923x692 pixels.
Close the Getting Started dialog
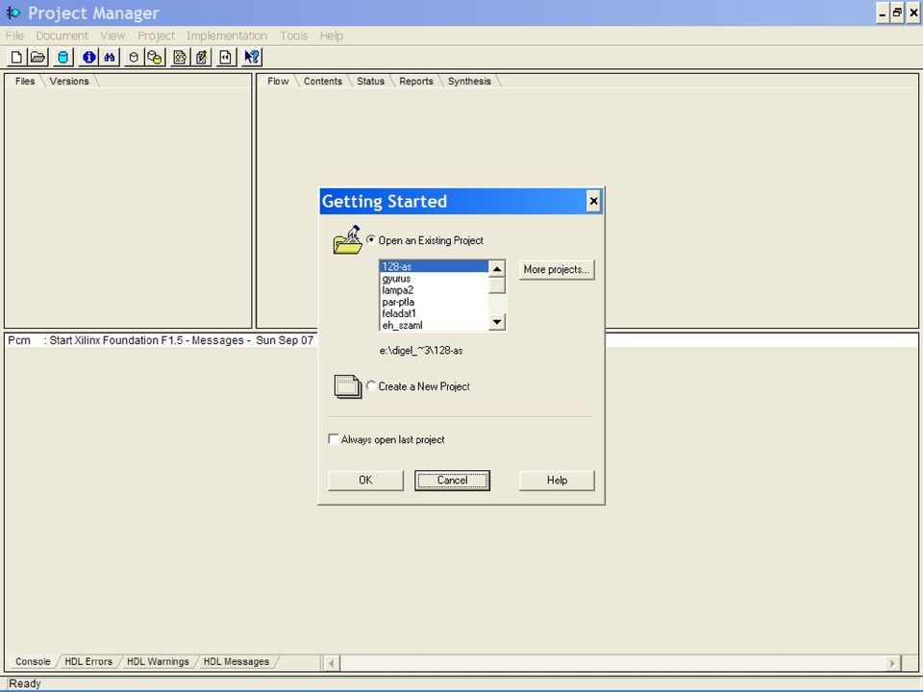pos(593,201)
